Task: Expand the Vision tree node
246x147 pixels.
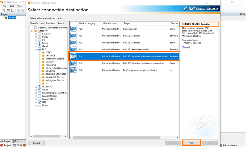Action: point(36,90)
